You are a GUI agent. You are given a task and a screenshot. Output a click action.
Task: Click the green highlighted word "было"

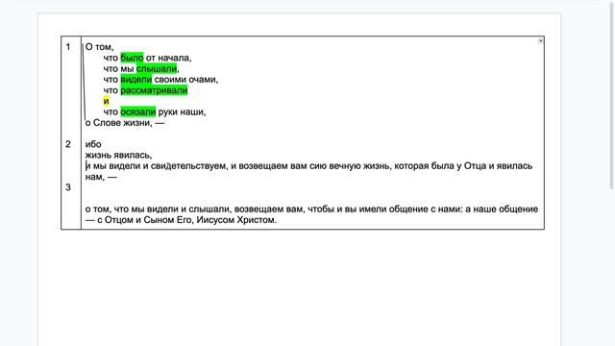pos(132,58)
